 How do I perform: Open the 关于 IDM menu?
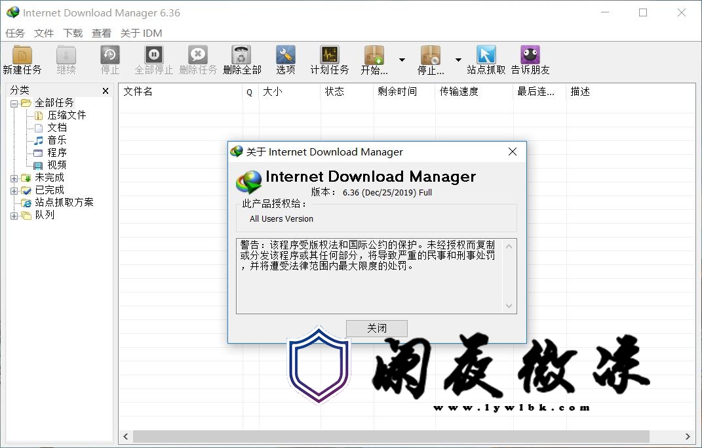click(141, 33)
